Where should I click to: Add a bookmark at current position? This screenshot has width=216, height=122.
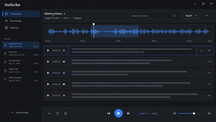(66, 113)
